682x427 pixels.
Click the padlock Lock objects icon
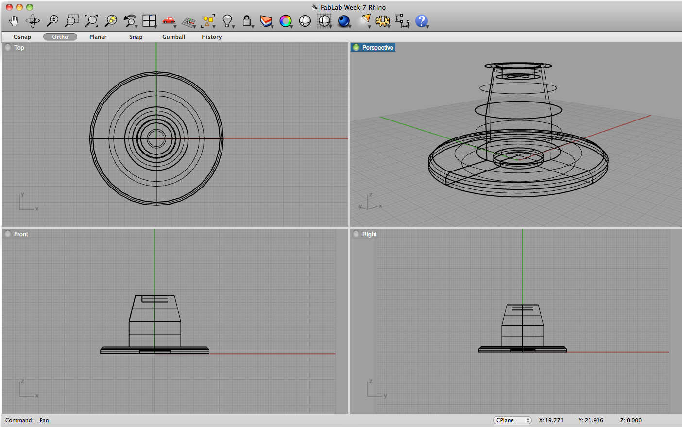[x=247, y=21]
